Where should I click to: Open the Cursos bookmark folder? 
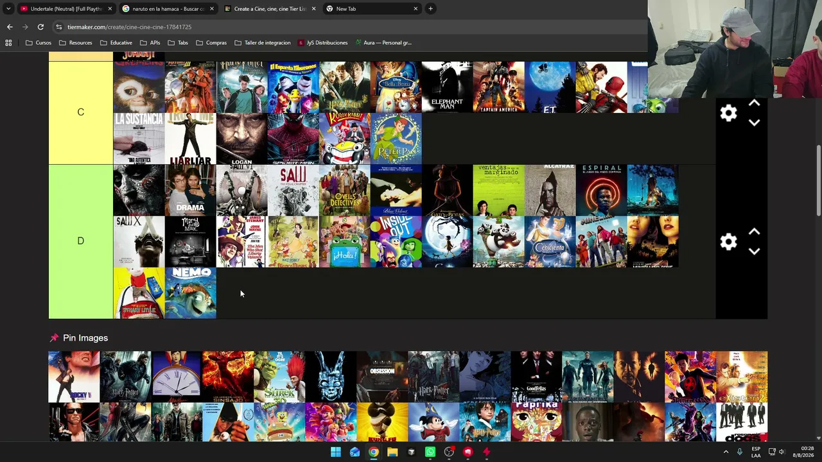[39, 43]
